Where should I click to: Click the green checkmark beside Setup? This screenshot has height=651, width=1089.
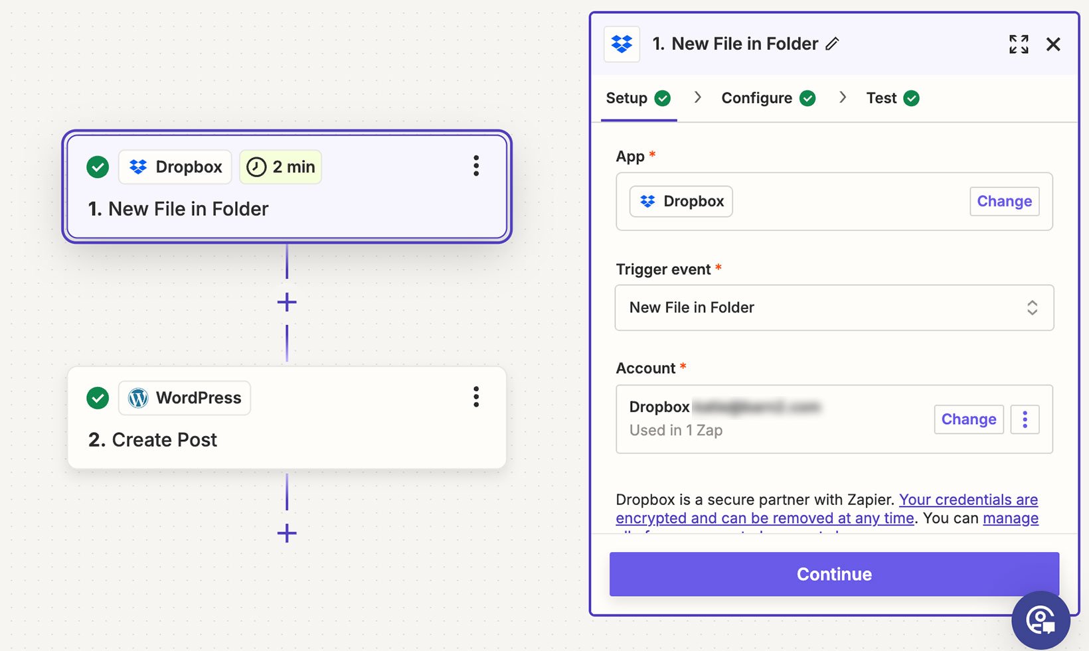[663, 98]
